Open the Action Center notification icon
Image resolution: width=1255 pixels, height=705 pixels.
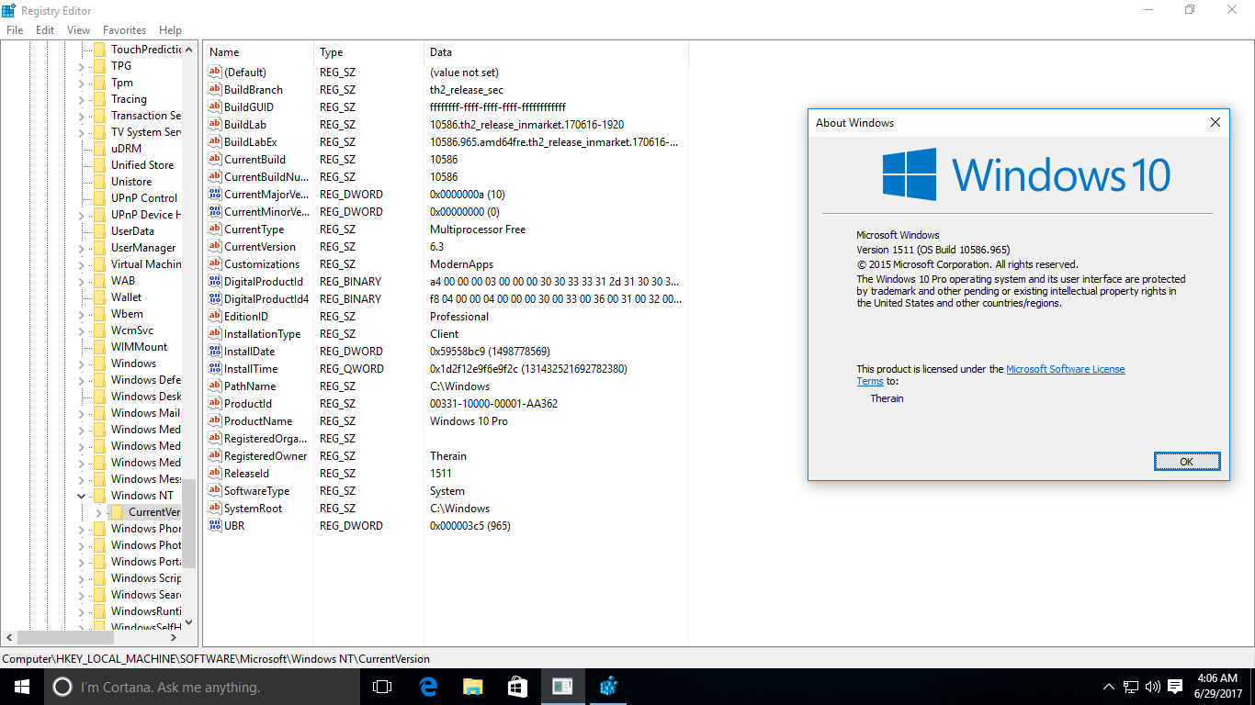tap(1174, 687)
